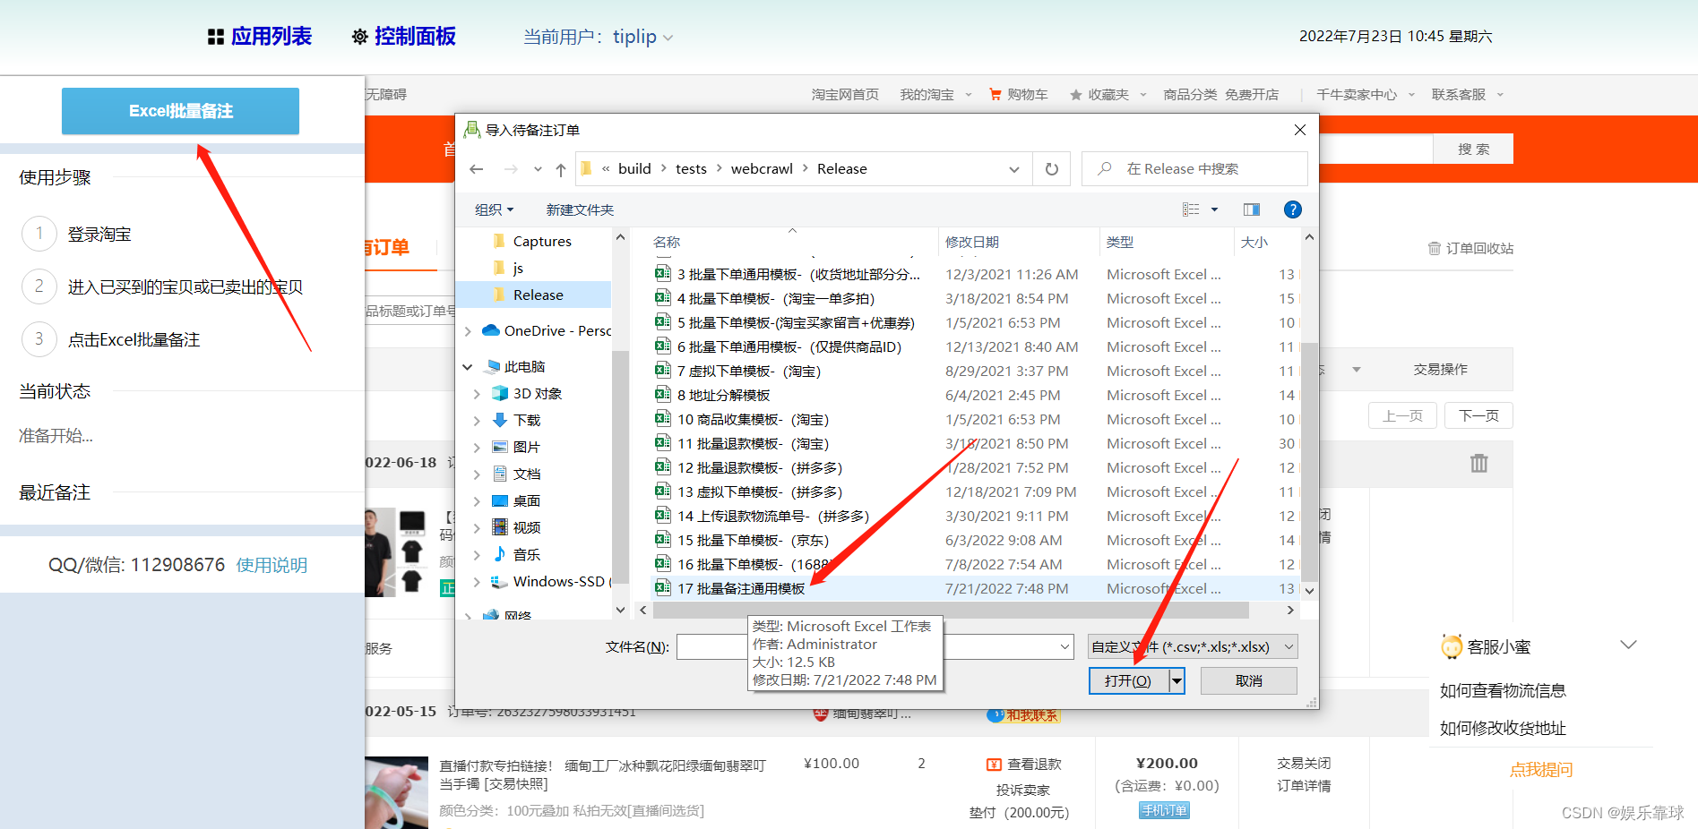The image size is (1698, 829).
Task: Click the order delete trash icon
Action: 1478,463
